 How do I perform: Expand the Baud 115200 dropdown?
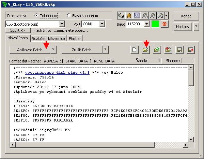[147, 24]
